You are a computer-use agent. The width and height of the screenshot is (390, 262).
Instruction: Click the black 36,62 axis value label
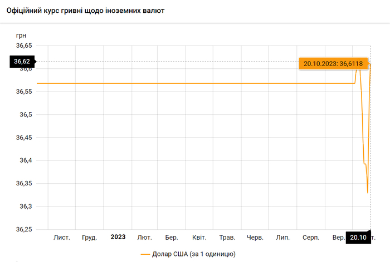tap(22, 61)
